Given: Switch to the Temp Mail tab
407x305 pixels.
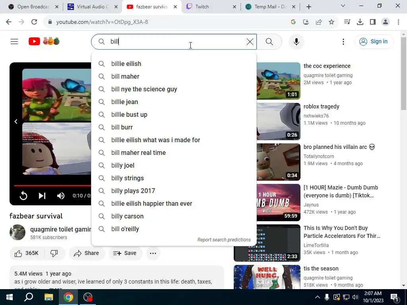Looking at the screenshot, I should (270, 7).
